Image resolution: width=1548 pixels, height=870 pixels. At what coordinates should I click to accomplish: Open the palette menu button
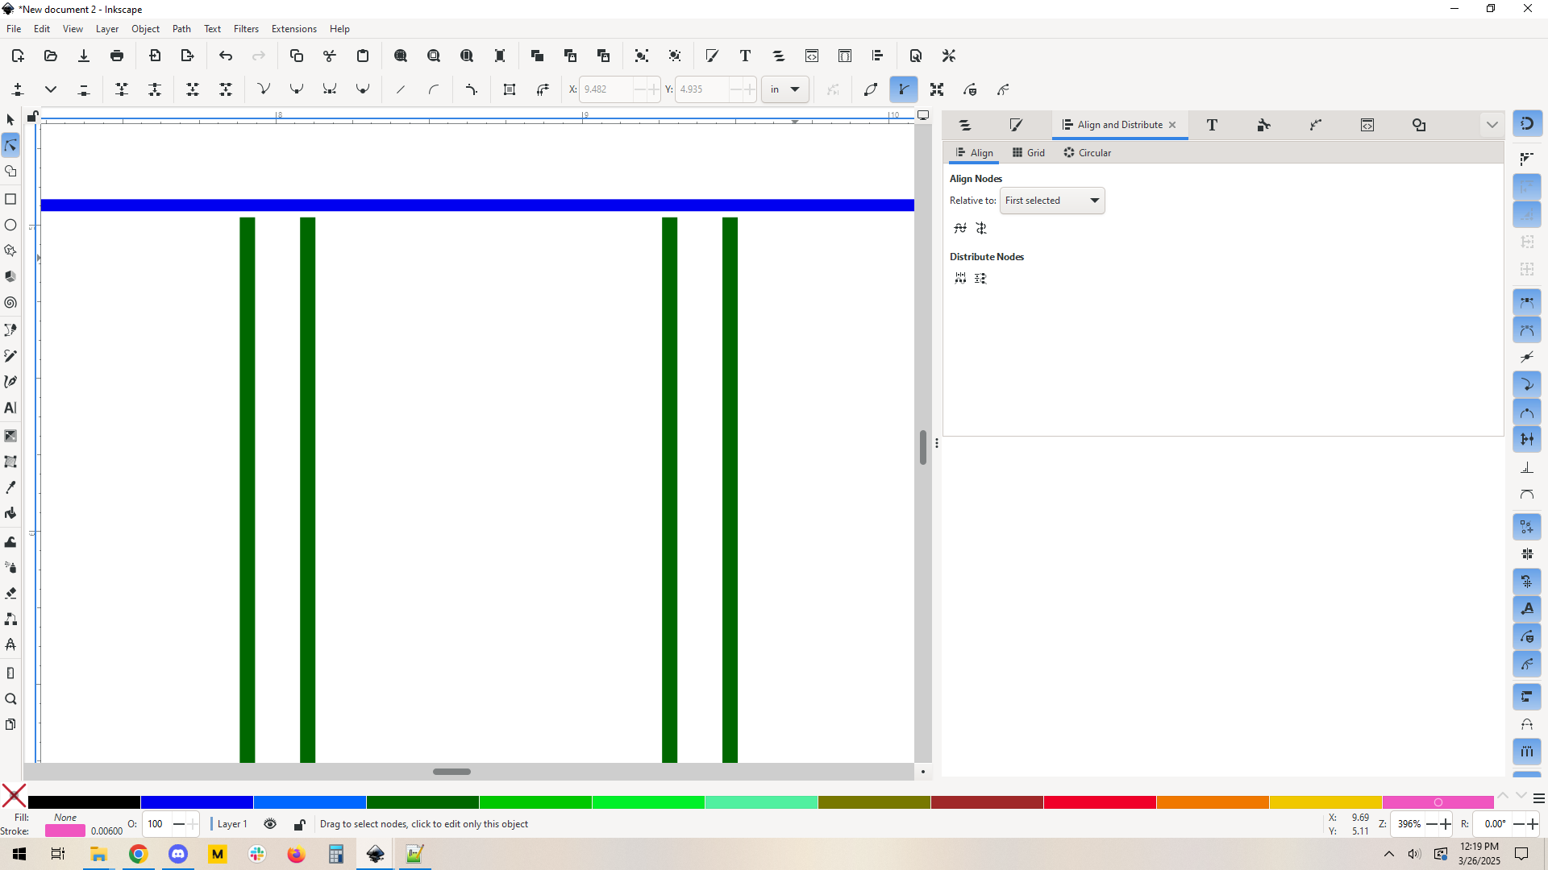click(x=1538, y=798)
